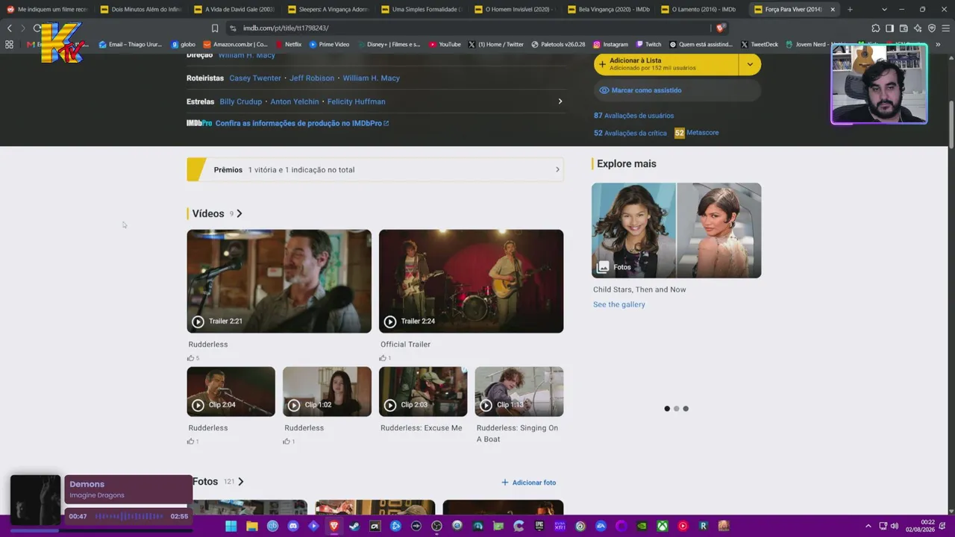Open writer Jeff Robison's page
955x537 pixels.
click(312, 78)
